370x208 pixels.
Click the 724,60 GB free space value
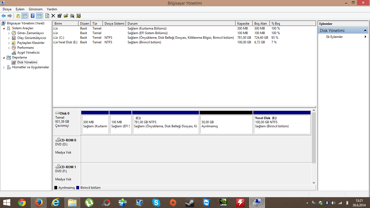tap(261, 38)
